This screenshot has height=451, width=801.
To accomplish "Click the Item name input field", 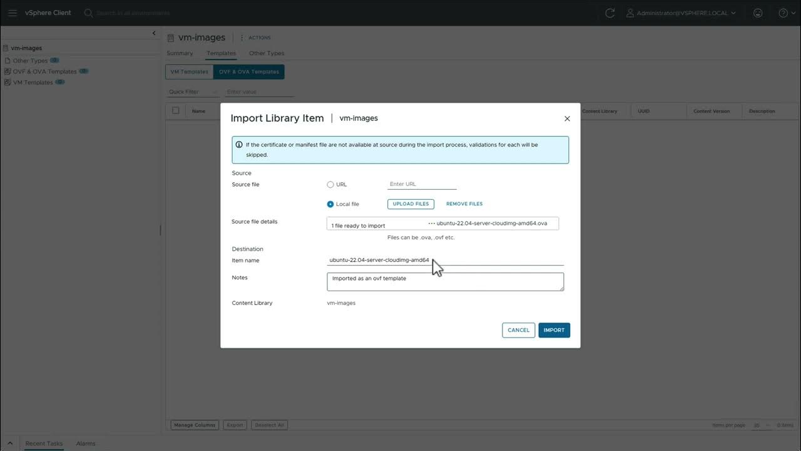I will (445, 260).
